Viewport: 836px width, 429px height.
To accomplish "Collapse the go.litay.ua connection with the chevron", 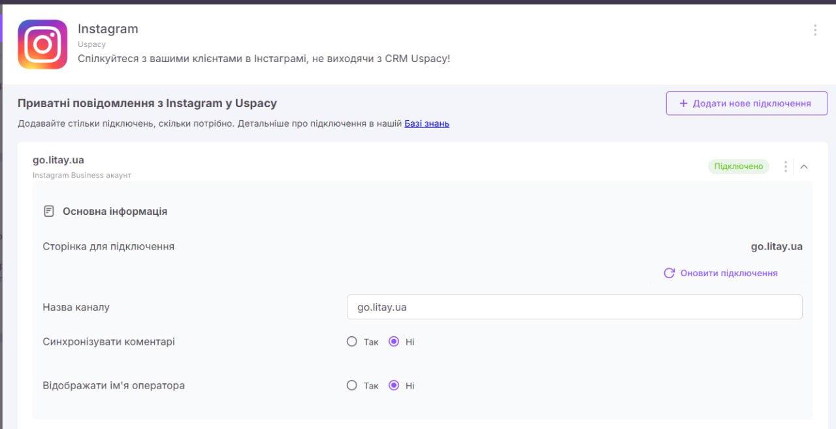I will [x=804, y=167].
